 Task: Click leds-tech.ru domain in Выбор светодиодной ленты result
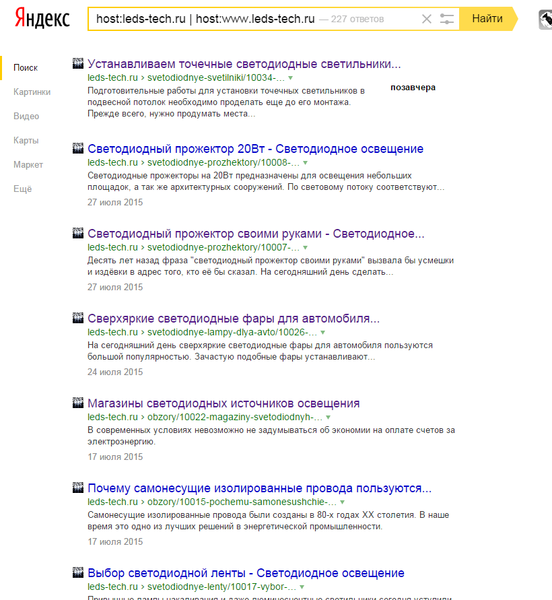(112, 587)
